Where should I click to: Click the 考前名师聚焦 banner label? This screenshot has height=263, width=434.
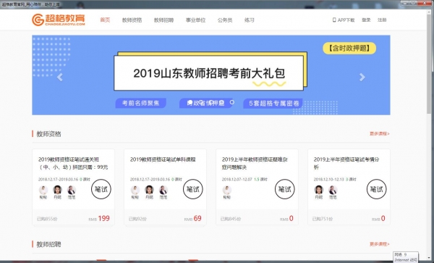pyautogui.click(x=141, y=103)
